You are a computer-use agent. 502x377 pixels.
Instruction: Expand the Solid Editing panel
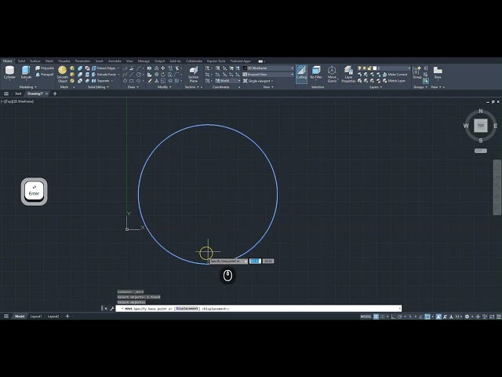click(98, 87)
